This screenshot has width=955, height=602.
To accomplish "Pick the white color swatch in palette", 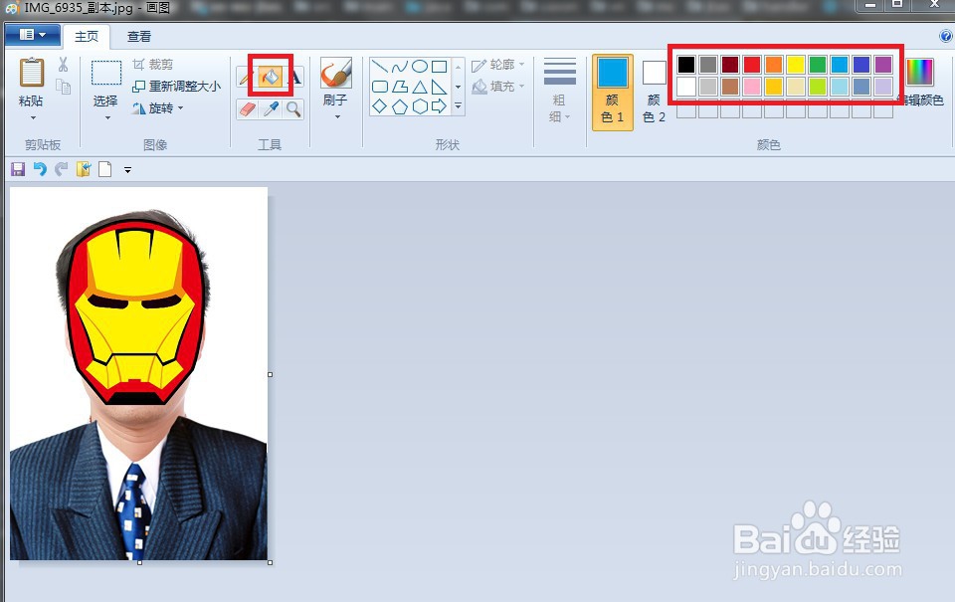I will 686,86.
